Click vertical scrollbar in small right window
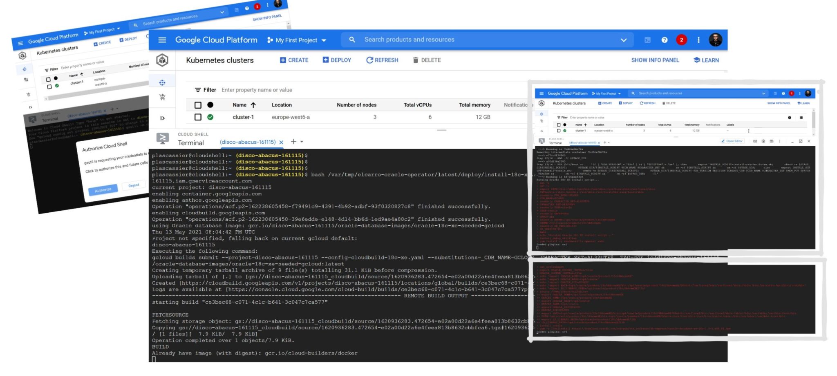The width and height of the screenshot is (837, 376). [x=813, y=120]
